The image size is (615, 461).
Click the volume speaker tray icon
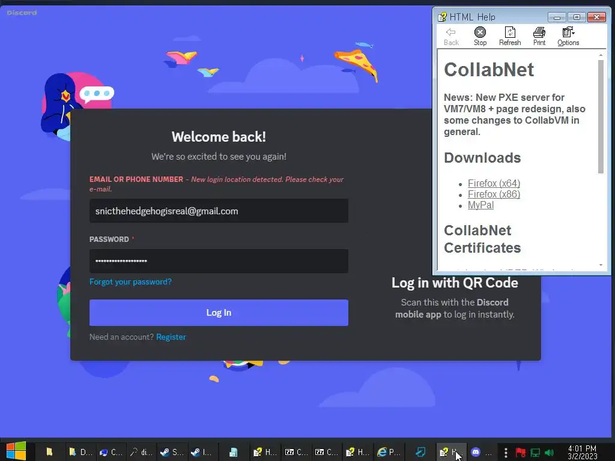coord(549,453)
